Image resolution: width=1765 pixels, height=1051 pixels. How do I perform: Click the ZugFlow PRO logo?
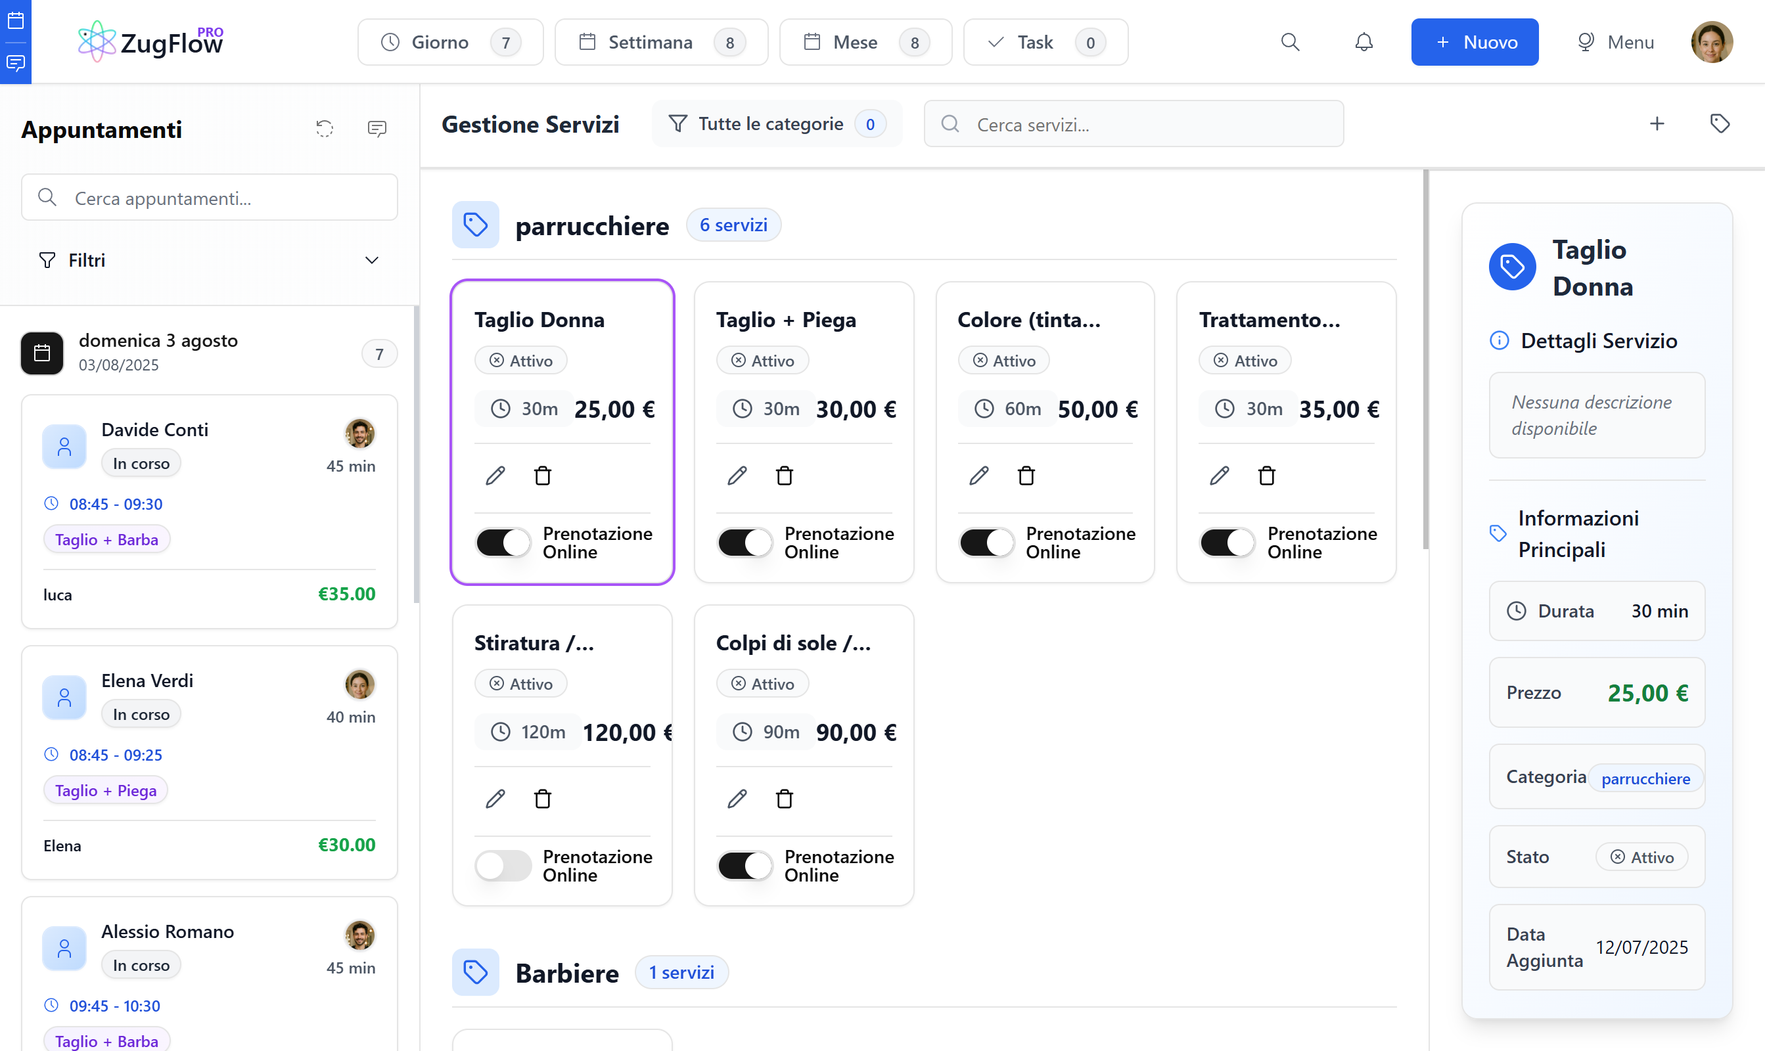point(151,42)
